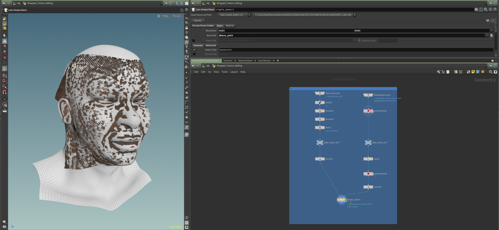
Task: Enable the Normal Map checkbox
Action: (194, 54)
